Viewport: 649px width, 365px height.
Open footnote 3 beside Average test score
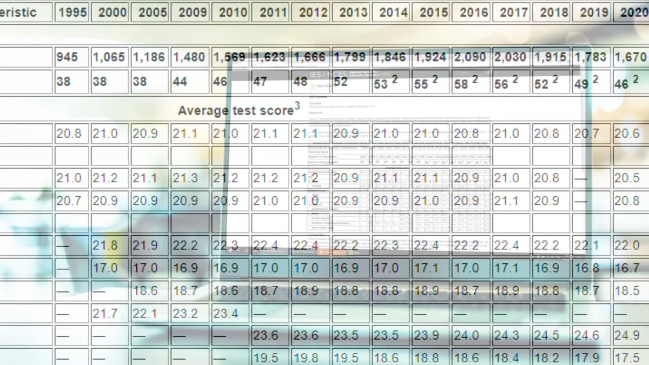(x=297, y=107)
